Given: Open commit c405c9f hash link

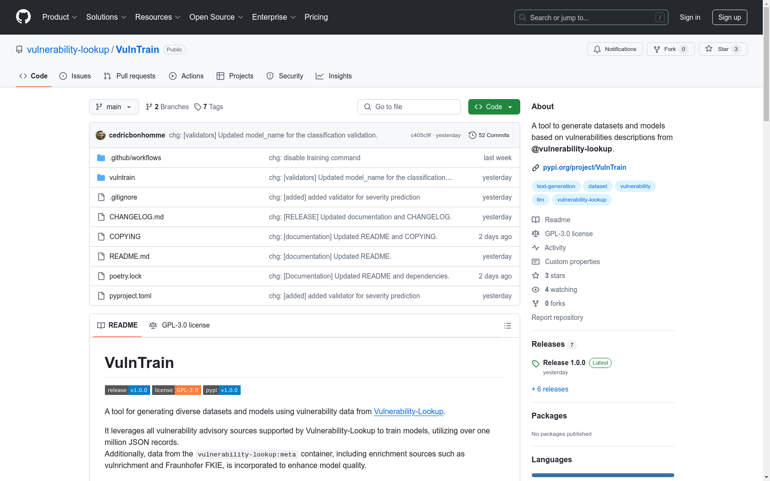Looking at the screenshot, I should [421, 135].
